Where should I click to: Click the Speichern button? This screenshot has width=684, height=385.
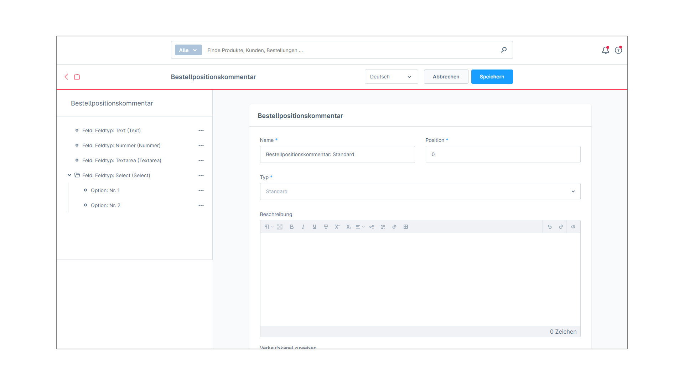pyautogui.click(x=492, y=77)
